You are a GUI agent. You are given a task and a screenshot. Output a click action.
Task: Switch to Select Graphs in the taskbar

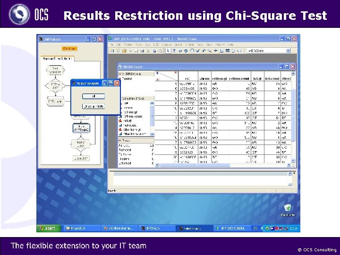point(194,229)
